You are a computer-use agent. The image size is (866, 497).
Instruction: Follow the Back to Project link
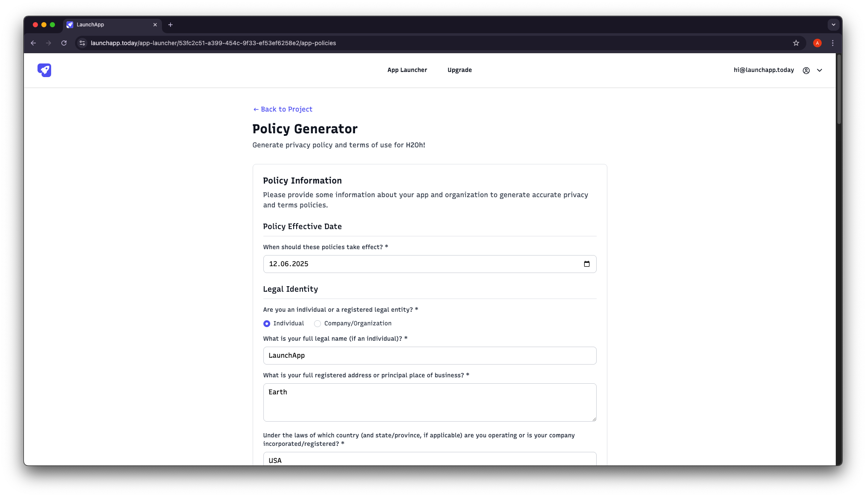tap(283, 109)
